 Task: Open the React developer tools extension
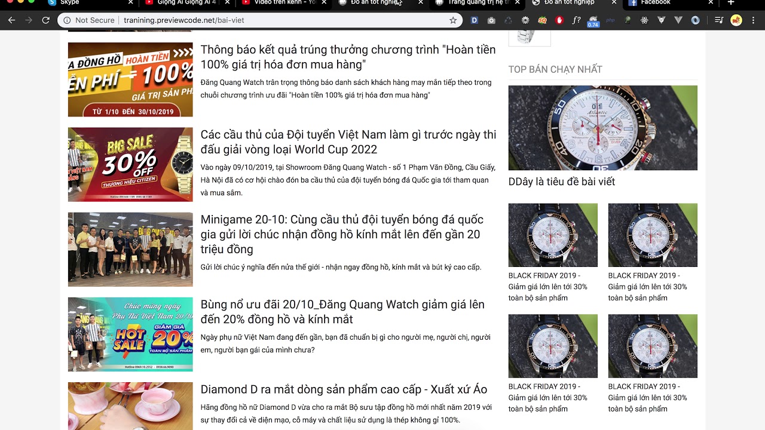point(644,20)
